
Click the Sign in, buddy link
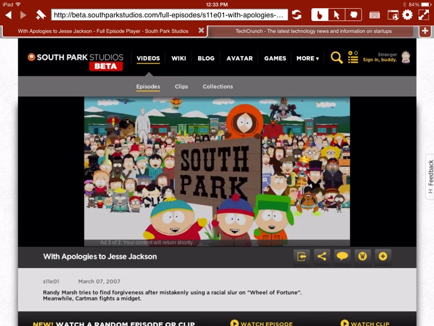(380, 60)
